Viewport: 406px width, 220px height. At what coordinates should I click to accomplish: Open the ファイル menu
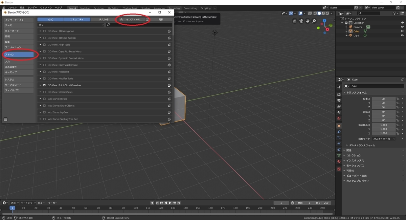(12, 7)
